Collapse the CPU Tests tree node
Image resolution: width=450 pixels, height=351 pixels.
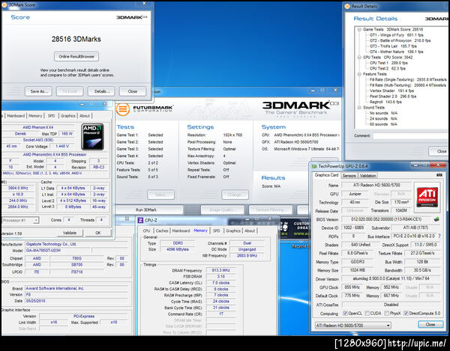click(x=359, y=58)
